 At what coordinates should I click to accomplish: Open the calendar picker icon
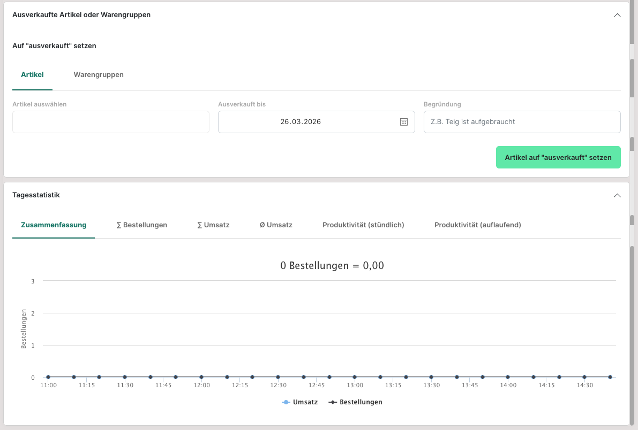(x=404, y=122)
